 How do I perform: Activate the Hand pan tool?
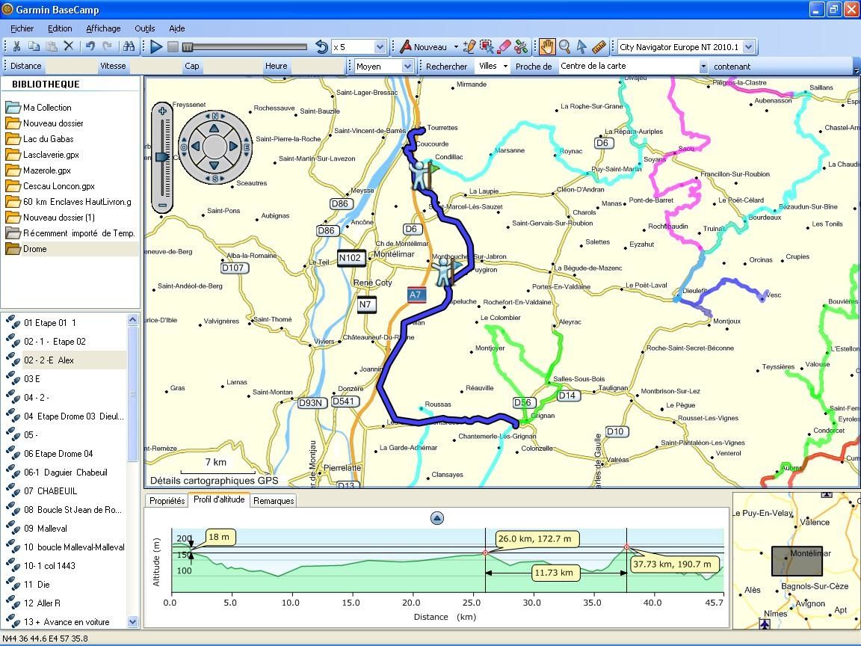pyautogui.click(x=547, y=46)
